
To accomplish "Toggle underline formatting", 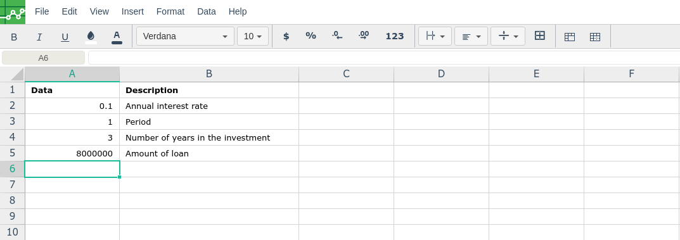I will tap(65, 37).
